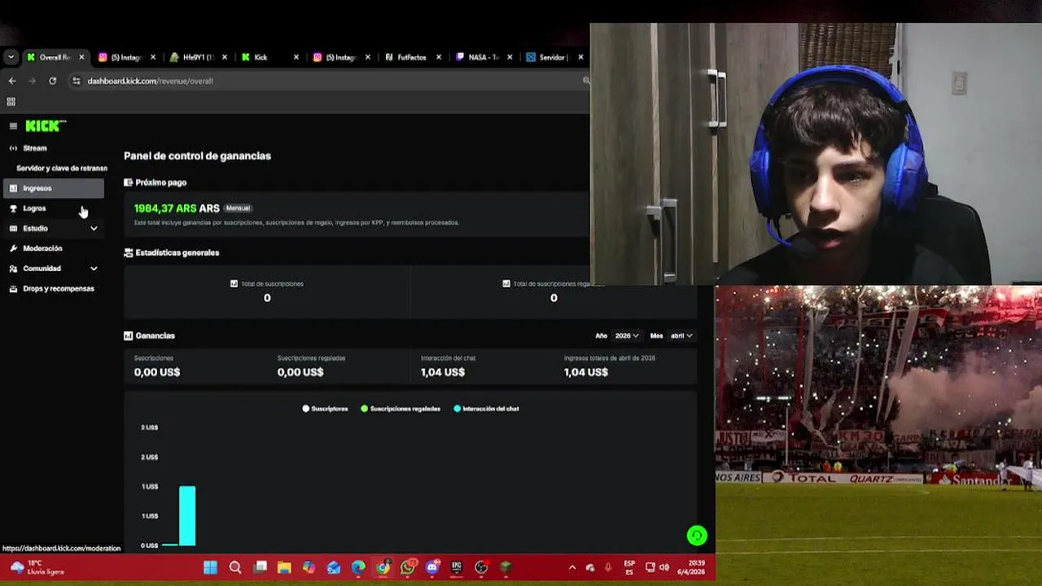Open OBS Studio from the taskbar
1042x586 pixels.
coord(481,567)
